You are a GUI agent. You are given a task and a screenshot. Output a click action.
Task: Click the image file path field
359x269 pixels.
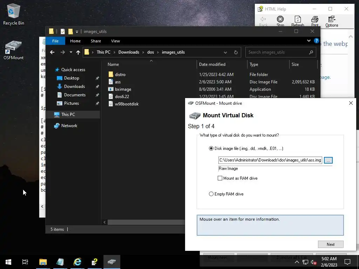270,160
